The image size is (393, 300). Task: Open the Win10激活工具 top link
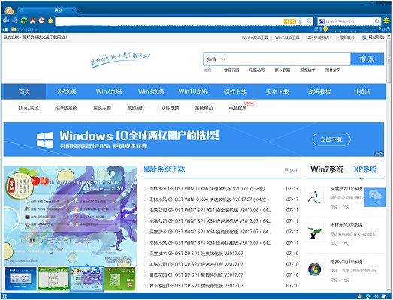[255, 37]
